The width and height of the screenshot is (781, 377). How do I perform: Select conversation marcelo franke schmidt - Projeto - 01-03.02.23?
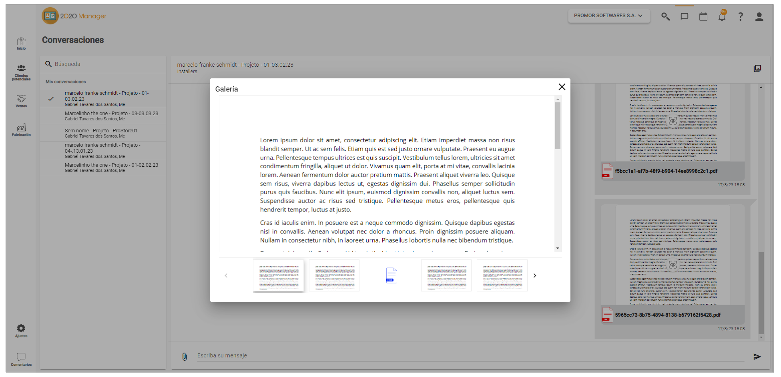pos(103,98)
